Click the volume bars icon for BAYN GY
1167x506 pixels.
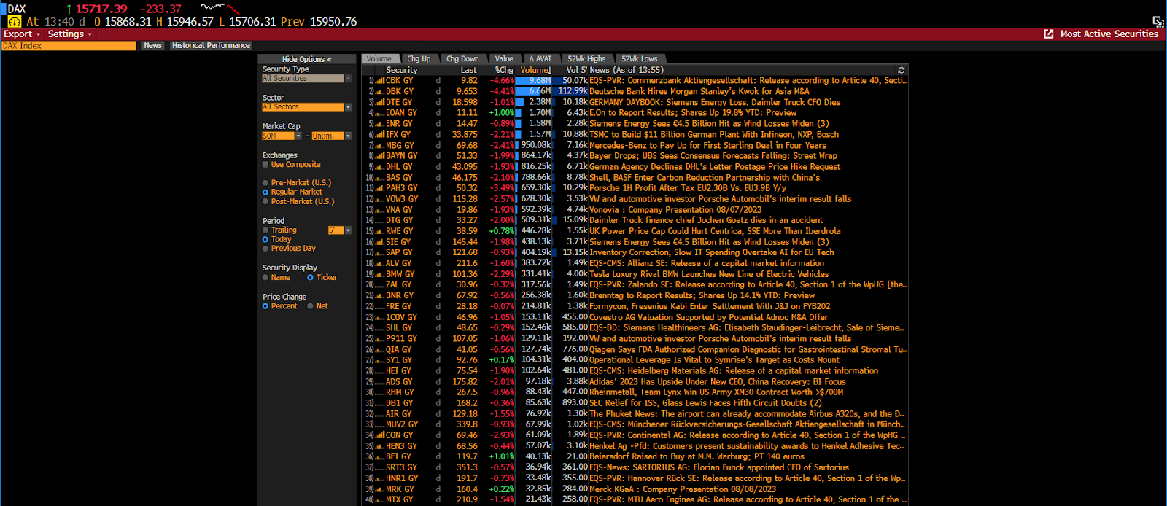point(380,156)
